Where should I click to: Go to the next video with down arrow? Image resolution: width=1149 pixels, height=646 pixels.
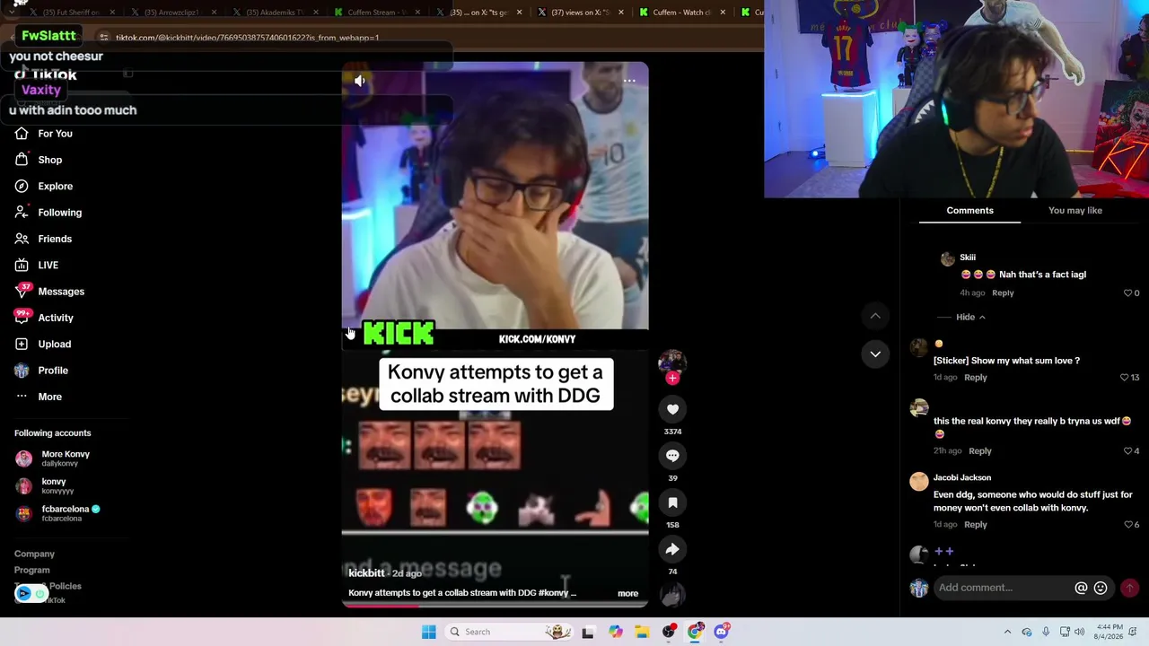875,354
